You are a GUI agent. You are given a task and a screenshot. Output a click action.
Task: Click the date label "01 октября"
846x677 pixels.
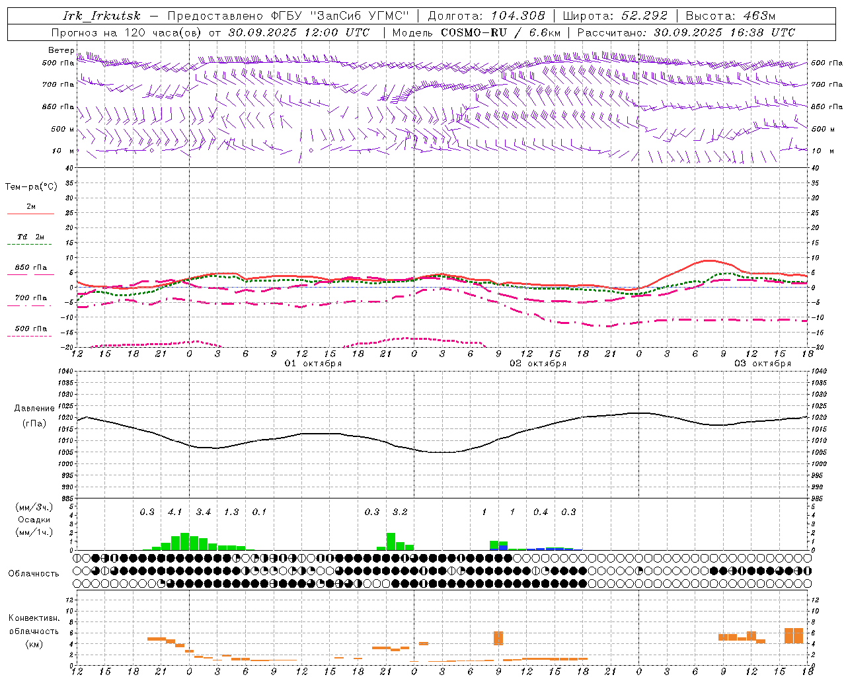click(x=313, y=364)
